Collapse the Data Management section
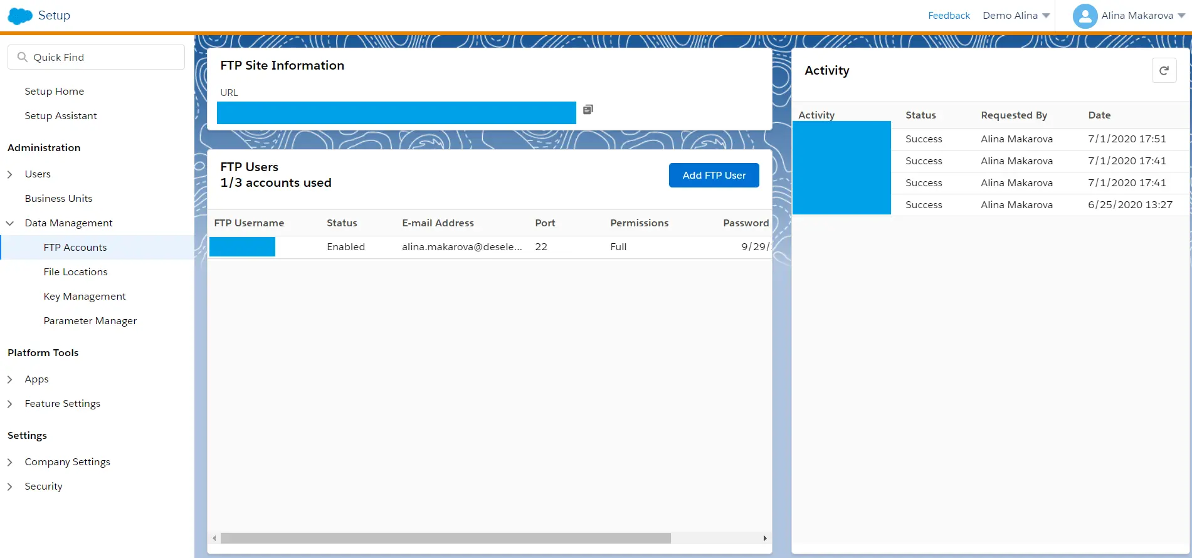The height and width of the screenshot is (558, 1192). pyautogui.click(x=10, y=223)
